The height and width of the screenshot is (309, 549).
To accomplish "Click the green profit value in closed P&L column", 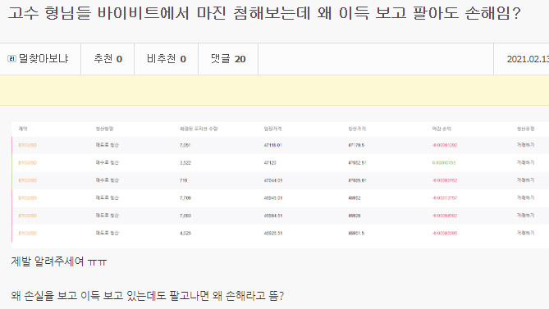I will (444, 162).
